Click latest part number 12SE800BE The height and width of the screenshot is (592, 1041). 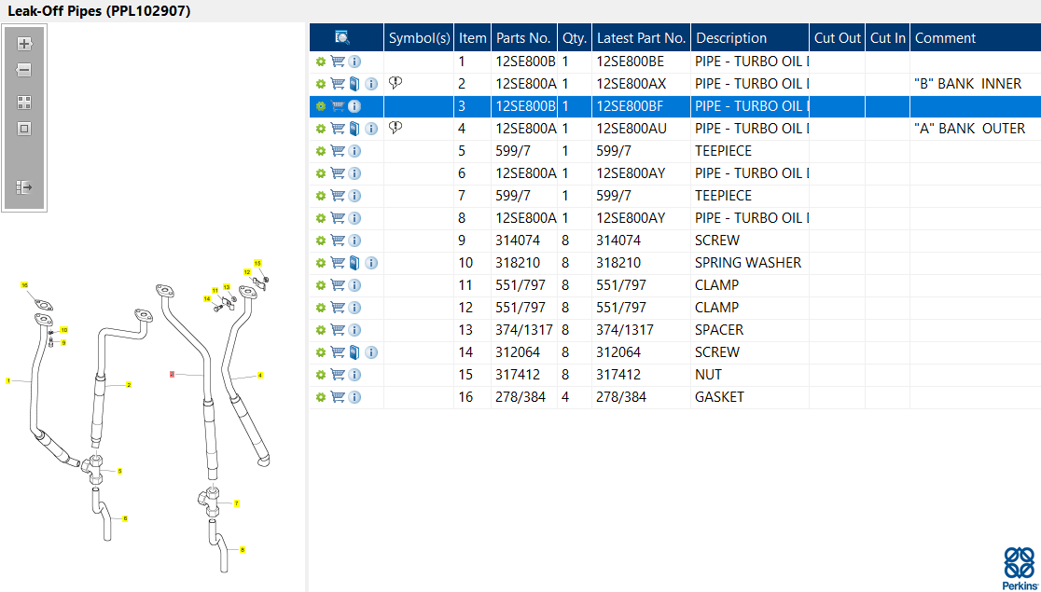(630, 62)
